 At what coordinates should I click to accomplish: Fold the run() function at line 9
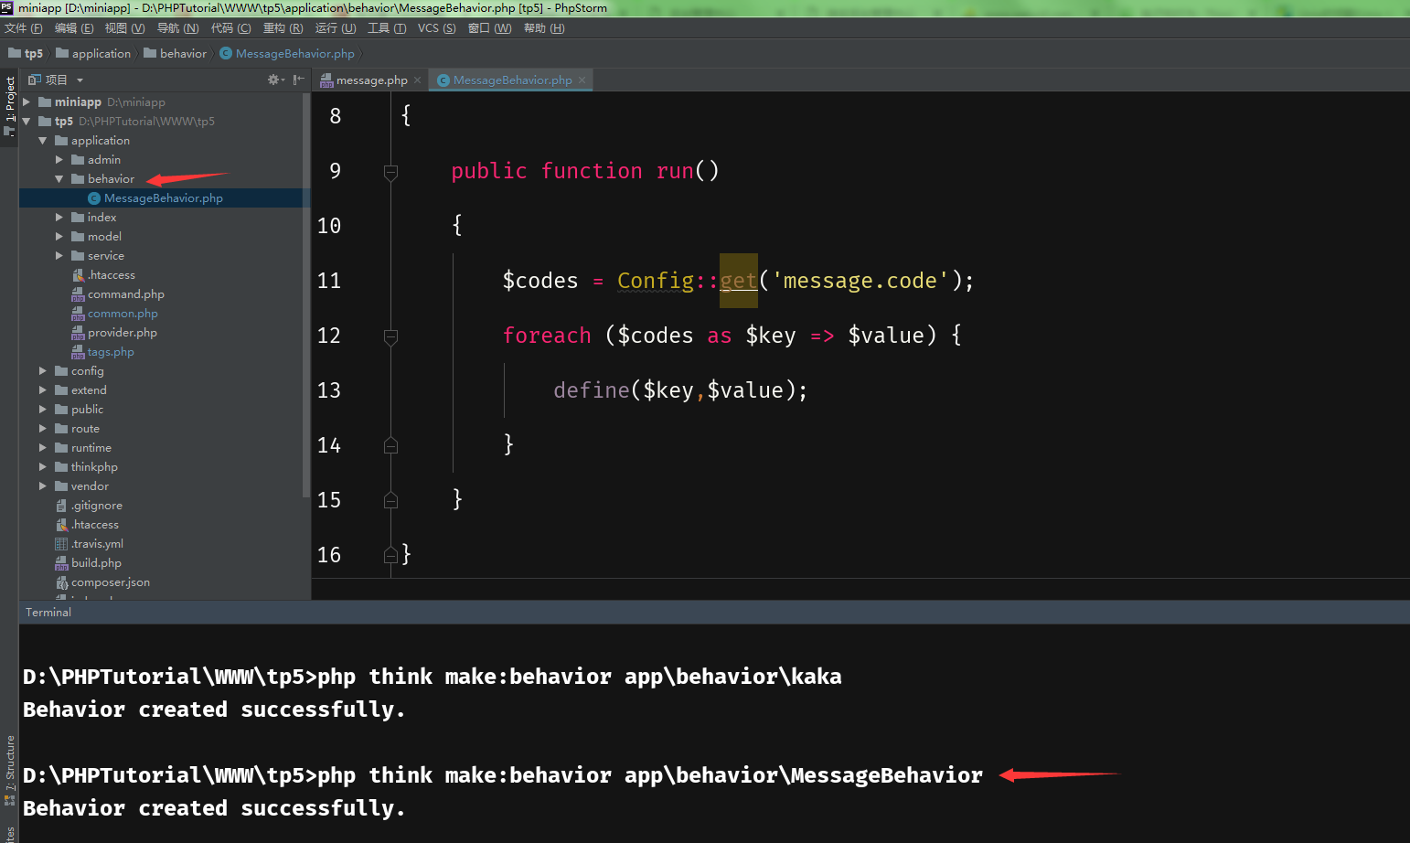tap(390, 171)
